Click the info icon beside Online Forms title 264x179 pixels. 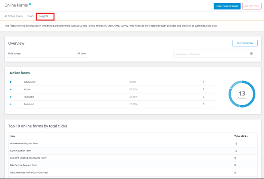(x=30, y=4)
